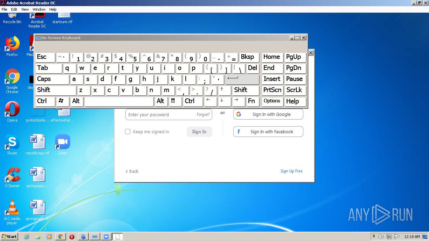Click the down arrow key on the keyboard
429x241 pixels.
click(x=225, y=101)
